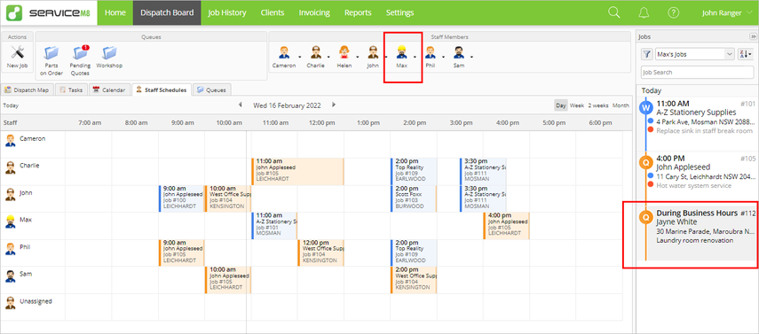Open John's 9:00 am Job #100 booking
Image resolution: width=759 pixels, height=334 pixels.
point(181,198)
